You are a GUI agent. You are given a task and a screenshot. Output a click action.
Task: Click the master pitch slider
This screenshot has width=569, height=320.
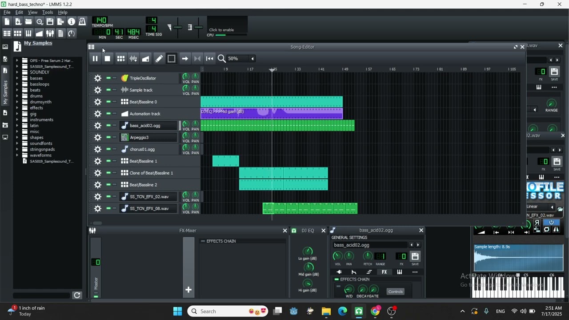[x=198, y=28]
